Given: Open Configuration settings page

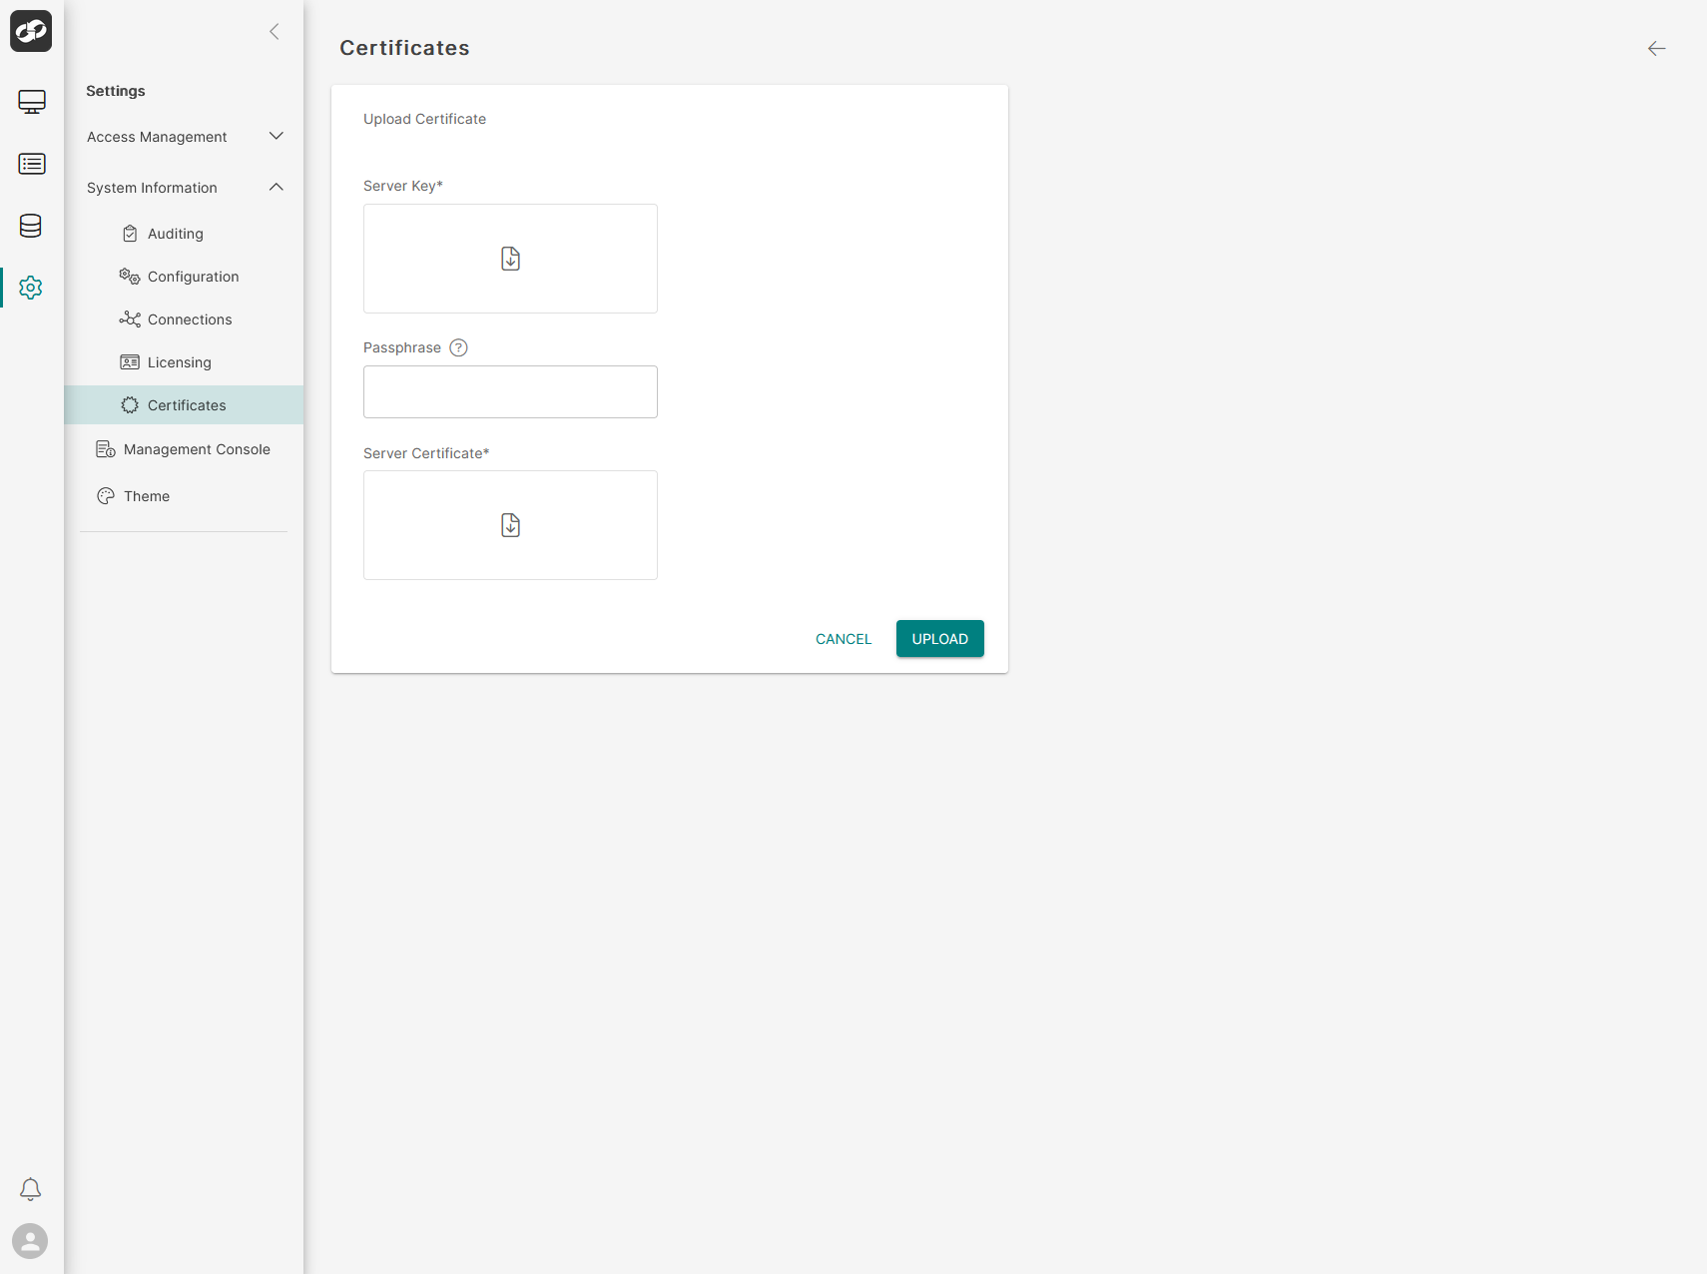Looking at the screenshot, I should point(184,277).
